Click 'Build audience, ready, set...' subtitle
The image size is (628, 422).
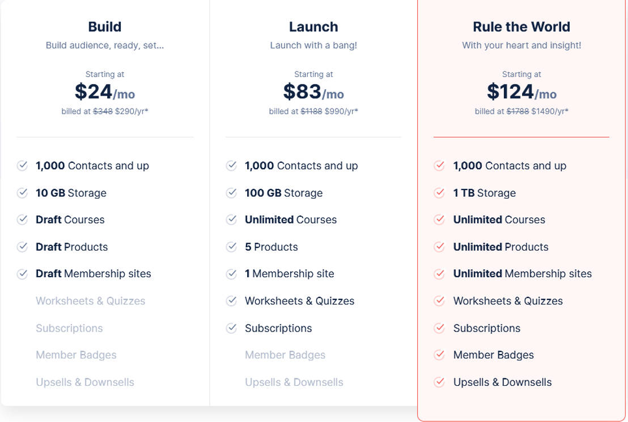[105, 45]
